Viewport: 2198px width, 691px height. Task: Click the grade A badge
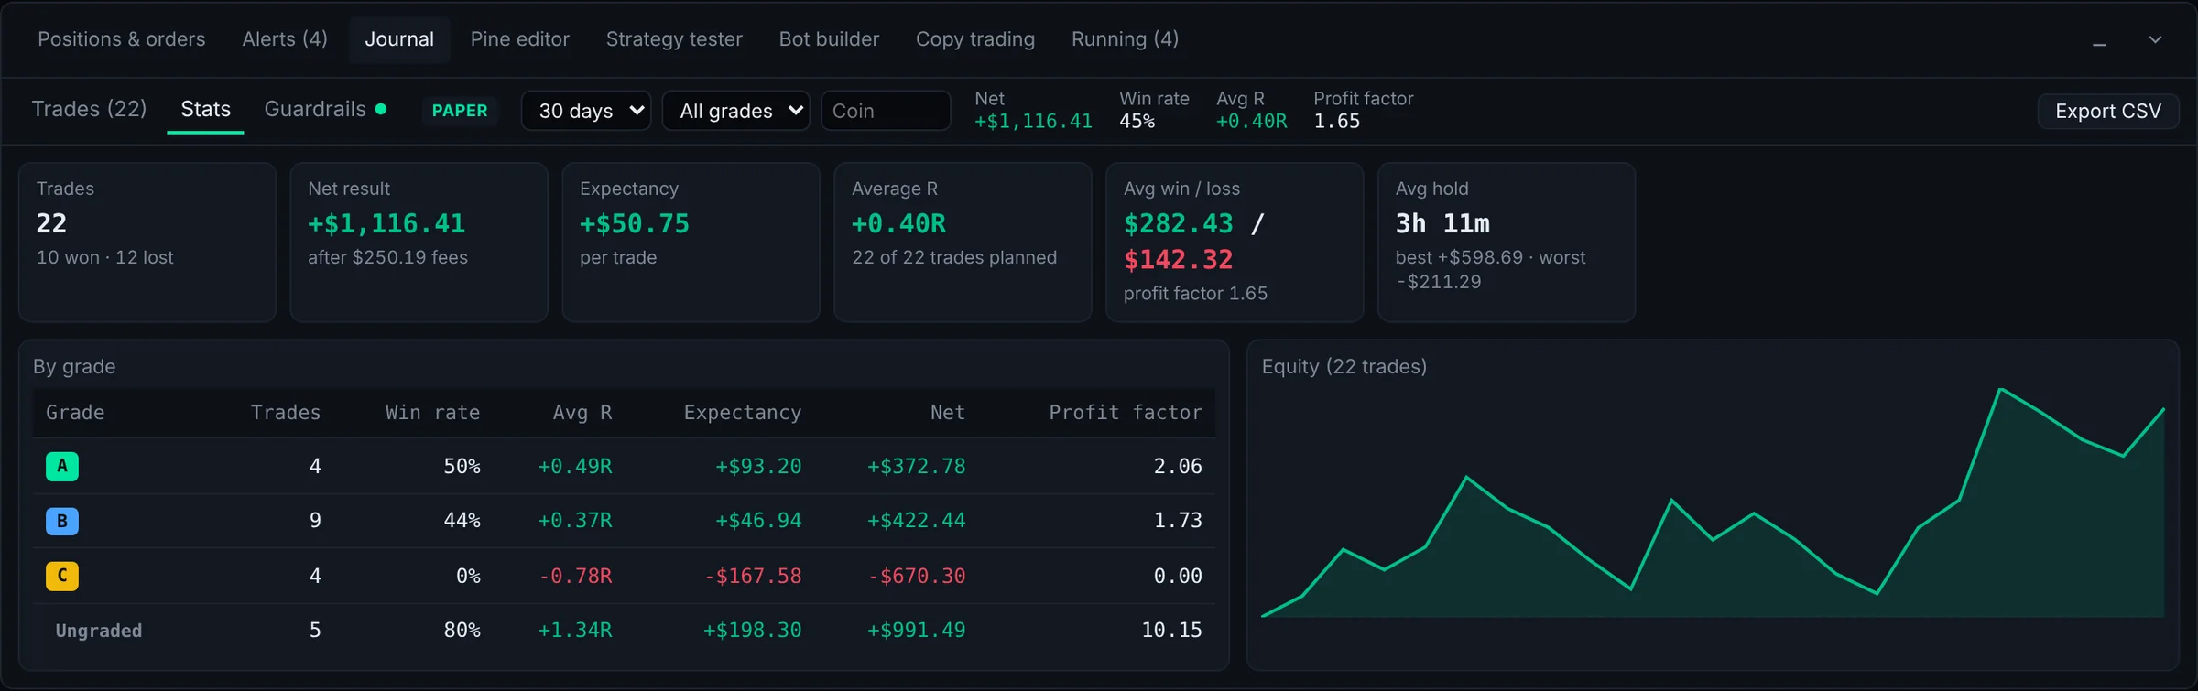[62, 466]
